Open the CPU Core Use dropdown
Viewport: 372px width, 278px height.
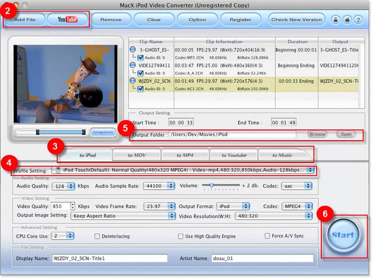[x=63, y=236]
